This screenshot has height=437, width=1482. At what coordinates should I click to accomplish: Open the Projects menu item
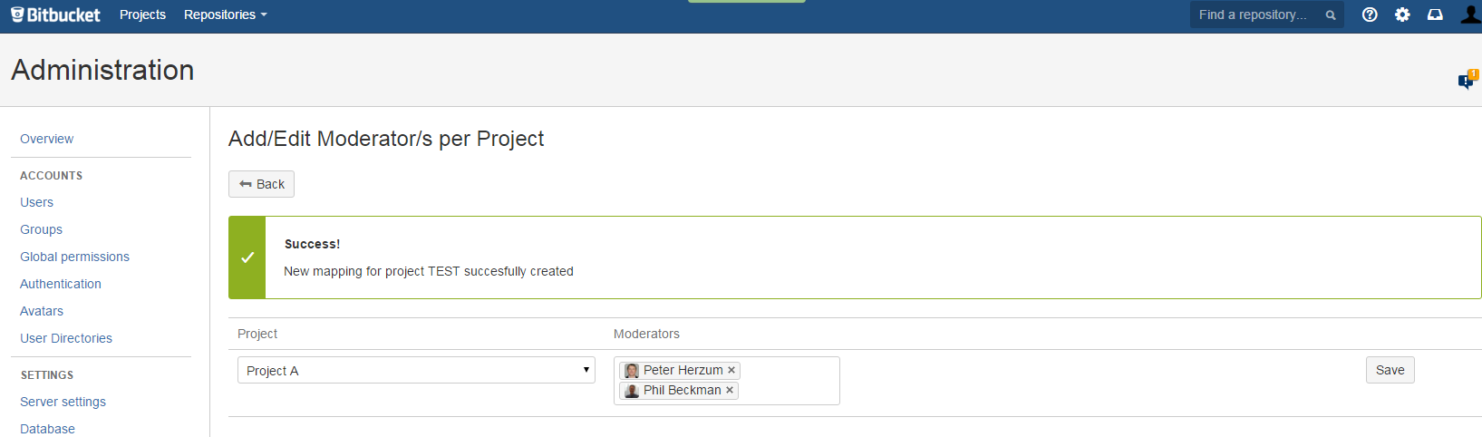click(142, 15)
